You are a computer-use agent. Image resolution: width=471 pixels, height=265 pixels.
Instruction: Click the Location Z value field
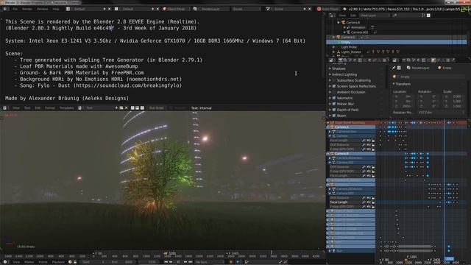click(x=403, y=106)
